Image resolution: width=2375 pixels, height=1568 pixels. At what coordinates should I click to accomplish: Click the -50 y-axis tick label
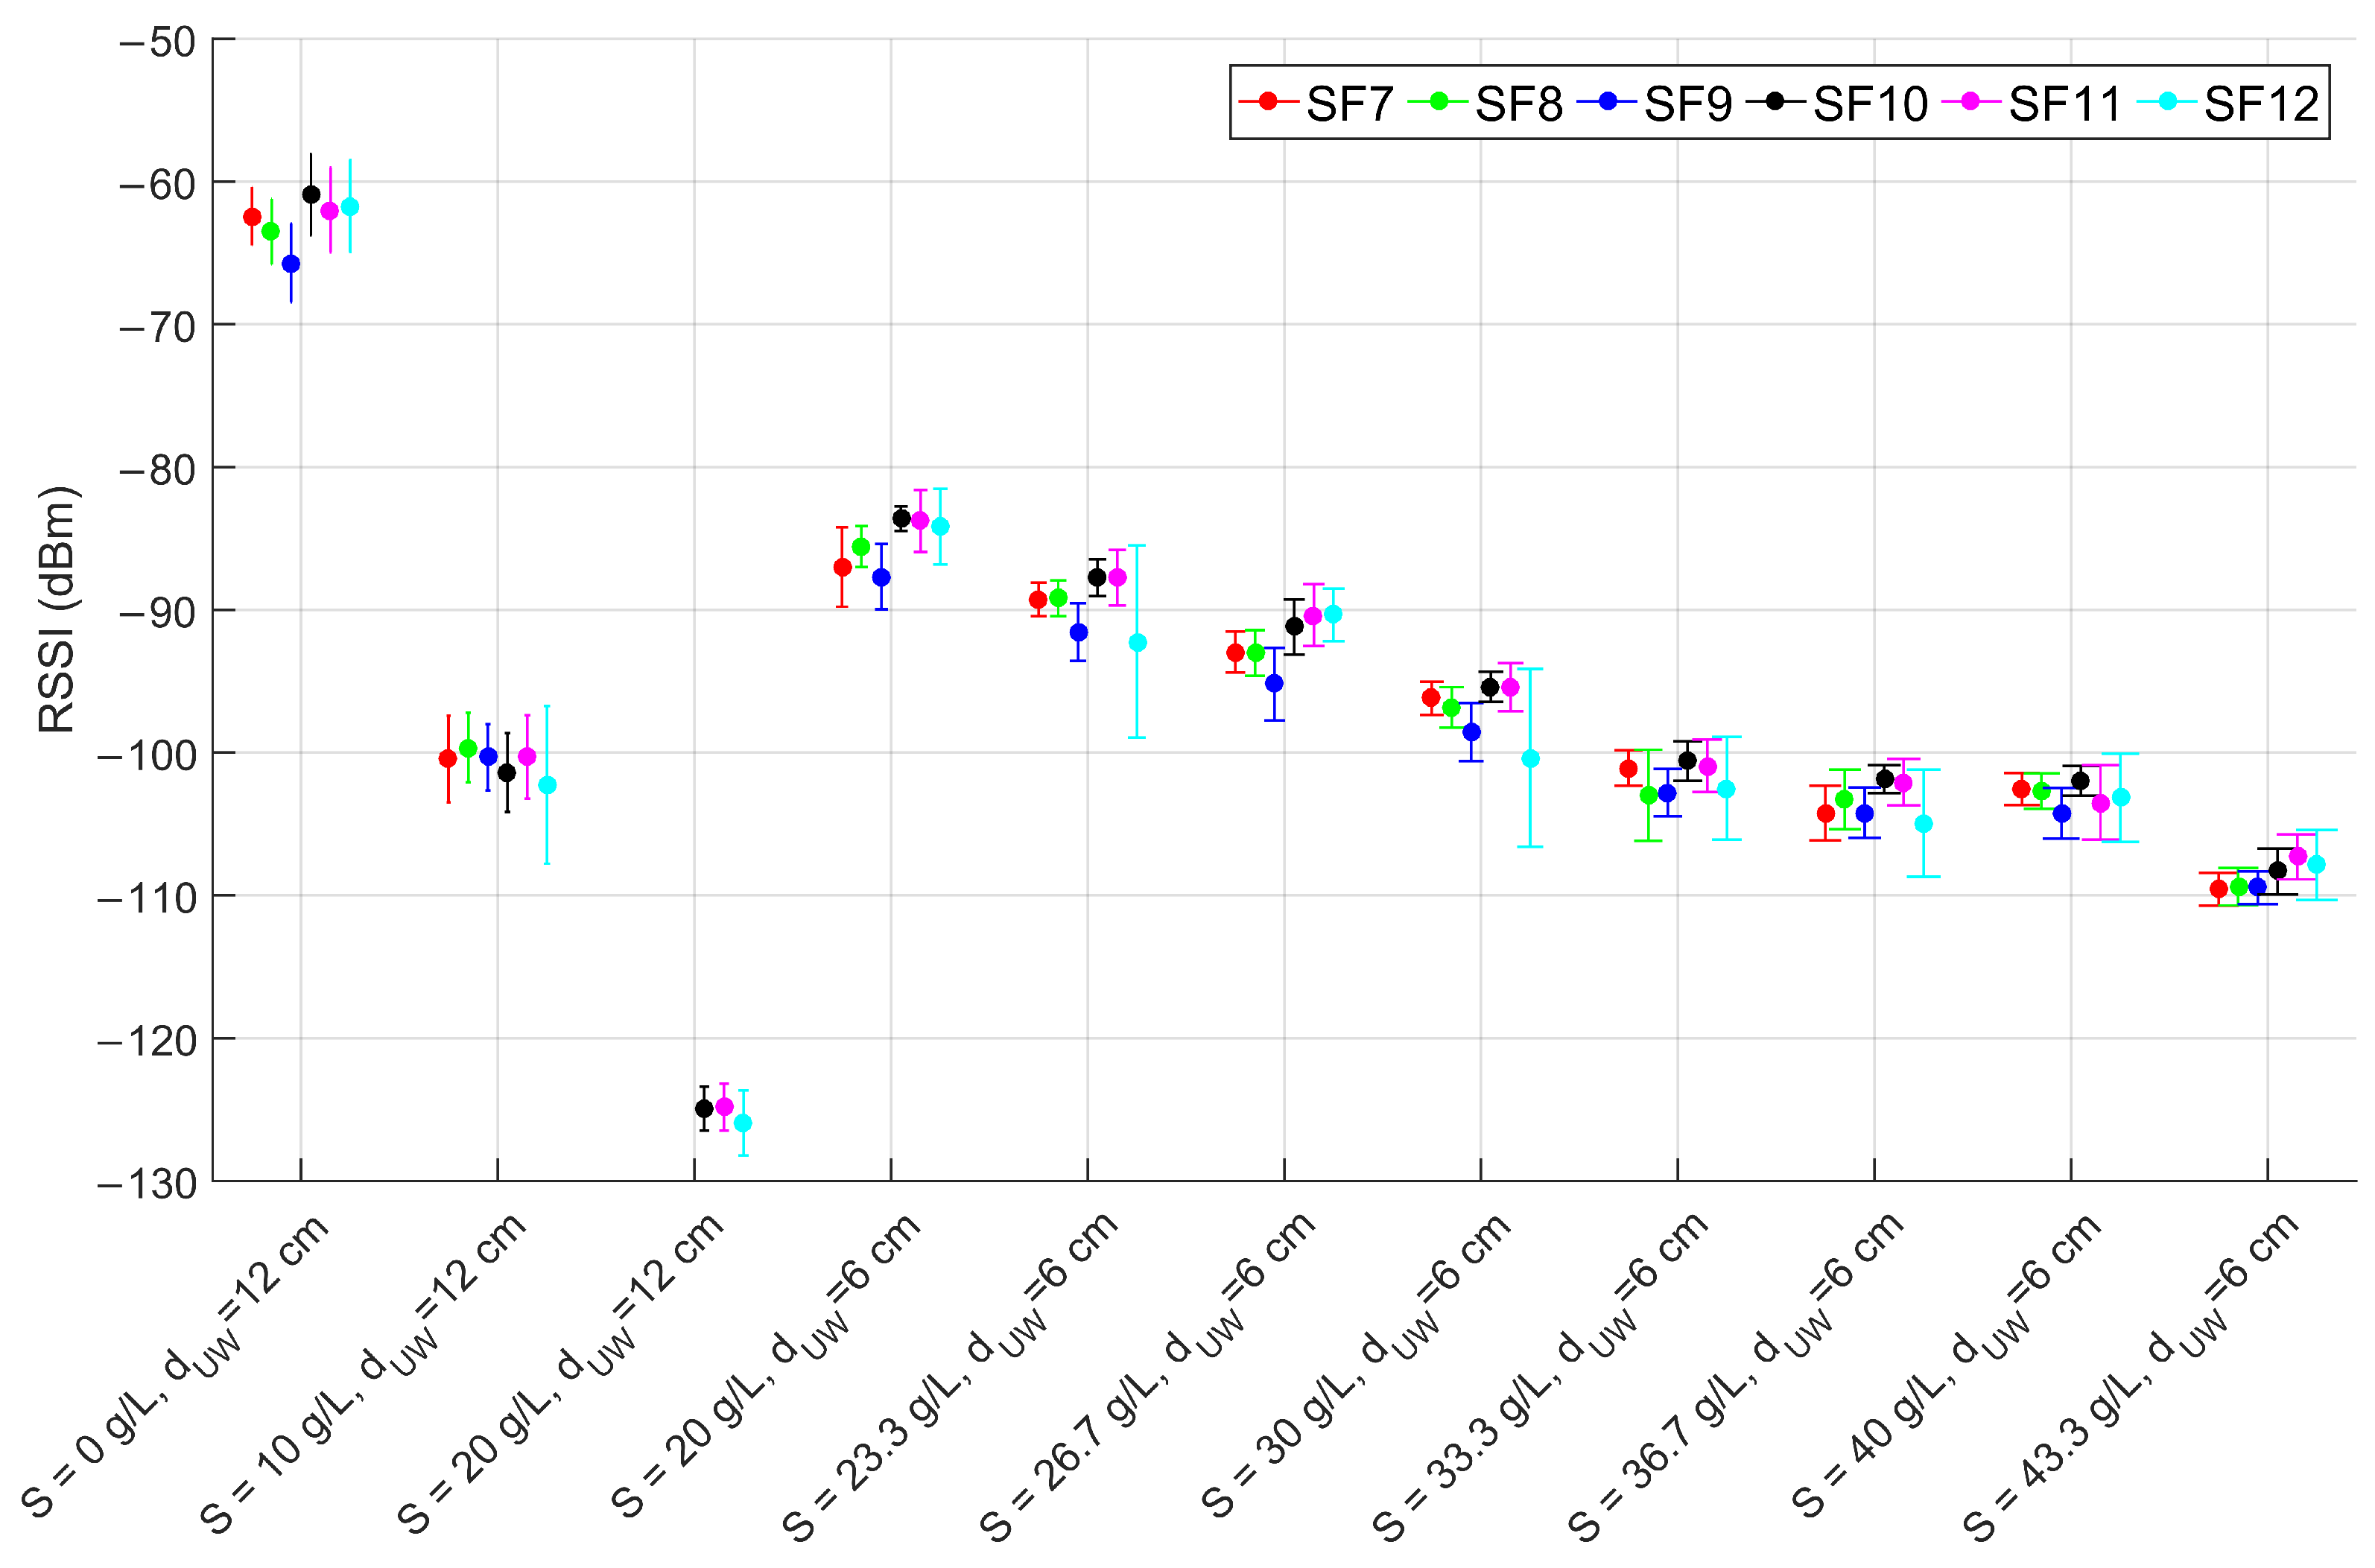(x=158, y=42)
